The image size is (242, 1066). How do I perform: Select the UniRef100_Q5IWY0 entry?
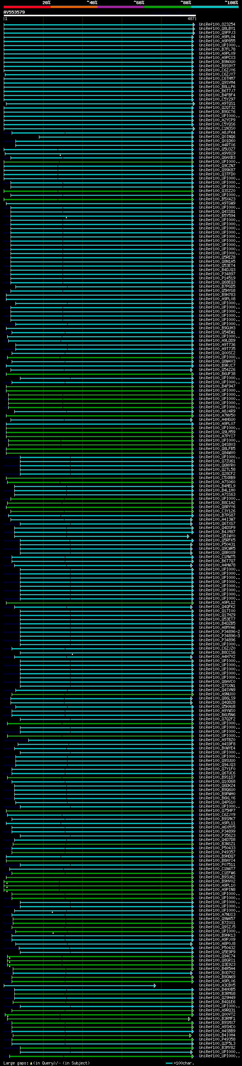click(217, 536)
